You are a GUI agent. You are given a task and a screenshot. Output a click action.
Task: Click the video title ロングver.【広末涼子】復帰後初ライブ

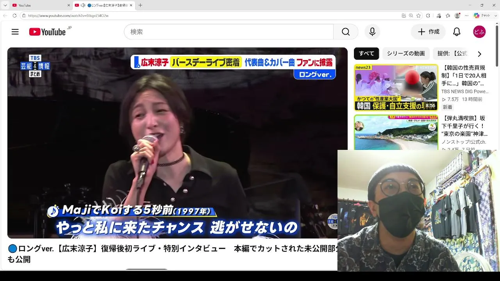(173, 254)
